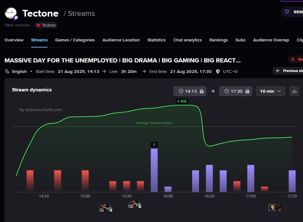Click the clip thumbnail below 15:30
The image size is (303, 222).
[135, 204]
